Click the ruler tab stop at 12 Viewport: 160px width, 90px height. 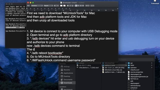point(70,9)
